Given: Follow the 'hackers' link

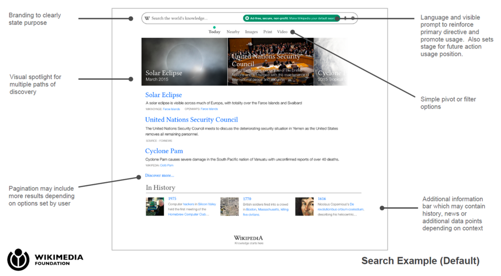Looking at the screenshot, I should pos(188,204).
